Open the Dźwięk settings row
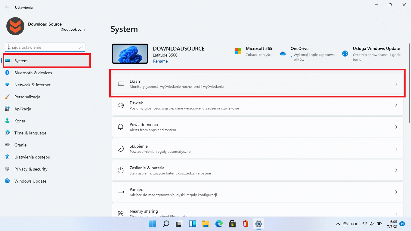 point(258,105)
